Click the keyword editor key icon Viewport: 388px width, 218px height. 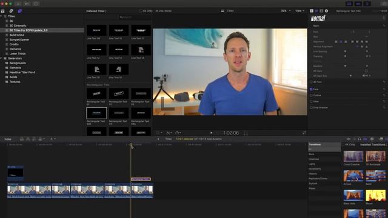pos(27,4)
